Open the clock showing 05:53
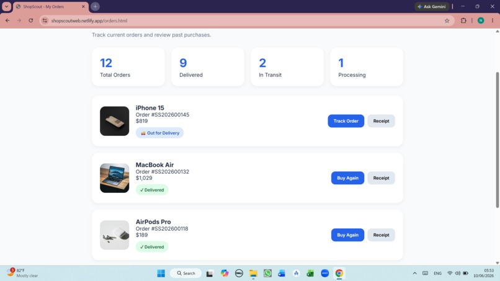Image resolution: width=500 pixels, height=281 pixels. (x=483, y=273)
